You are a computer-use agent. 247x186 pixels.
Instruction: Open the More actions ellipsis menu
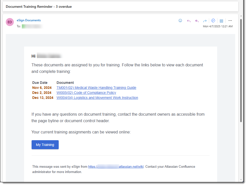click(x=230, y=21)
